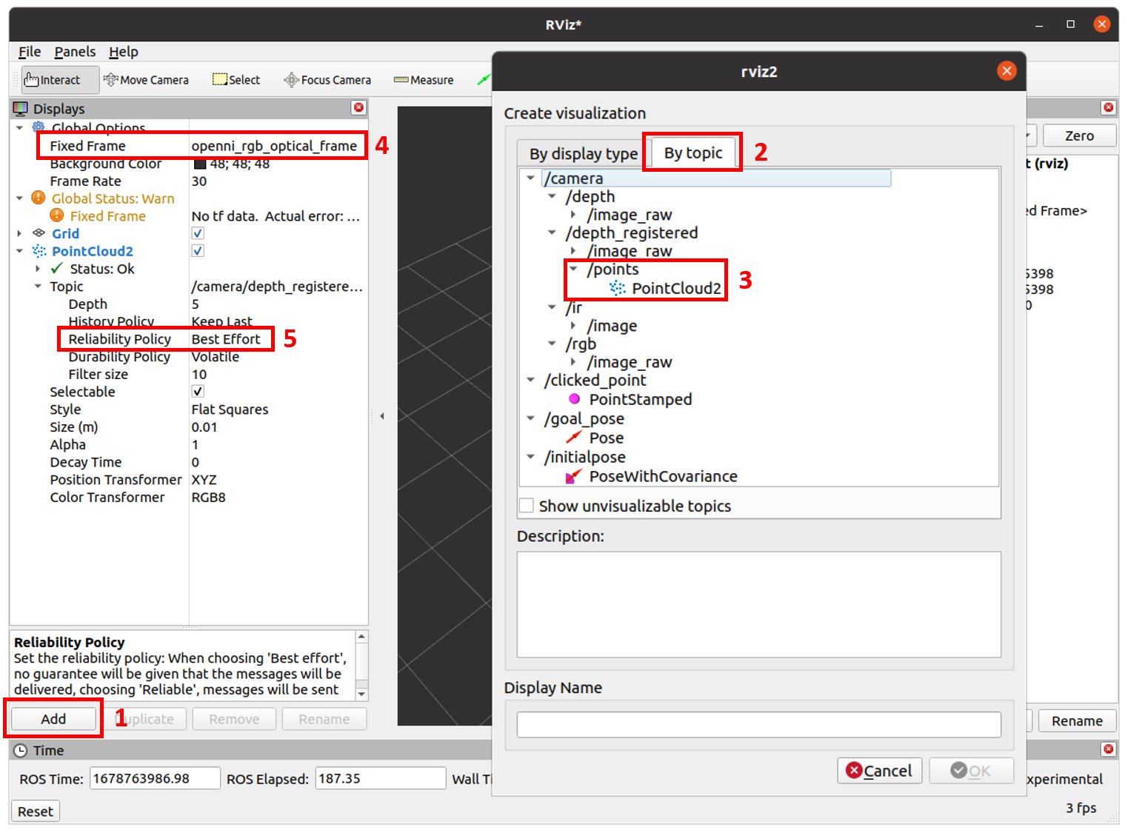Switch to By topic tab

[x=693, y=153]
